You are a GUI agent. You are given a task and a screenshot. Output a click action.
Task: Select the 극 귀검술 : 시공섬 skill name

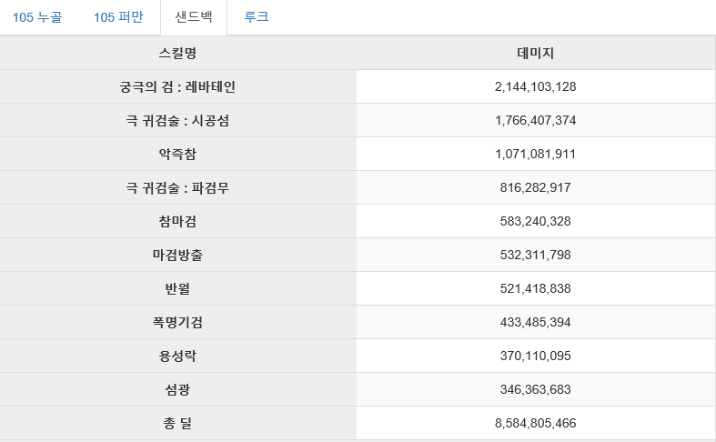177,121
